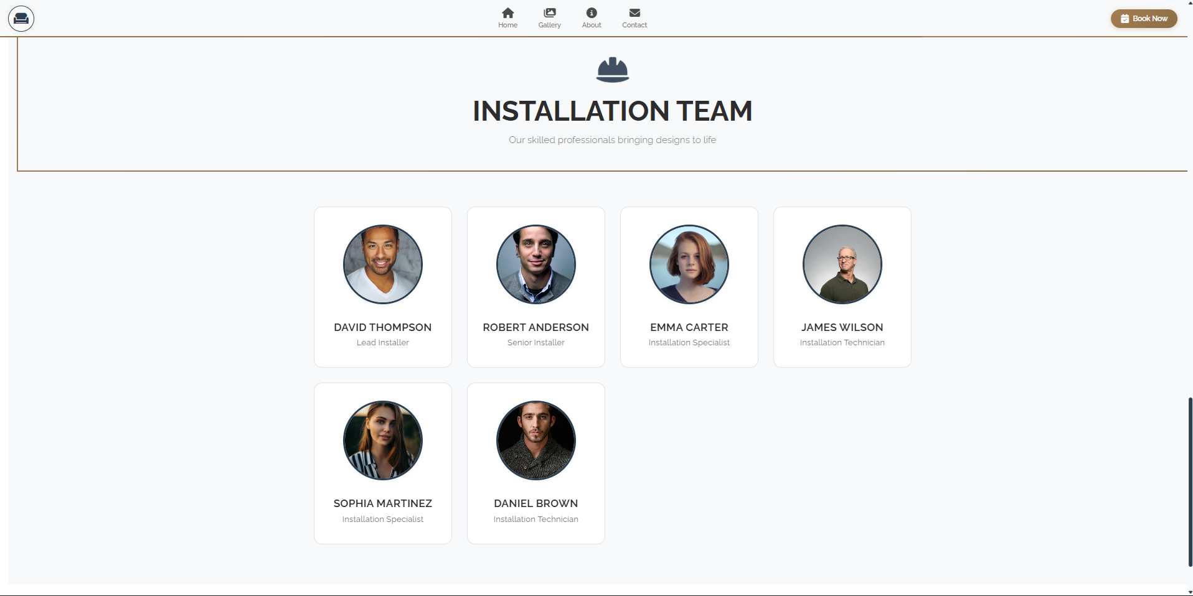Select David Thompson's profile photo
The image size is (1193, 596).
383,264
